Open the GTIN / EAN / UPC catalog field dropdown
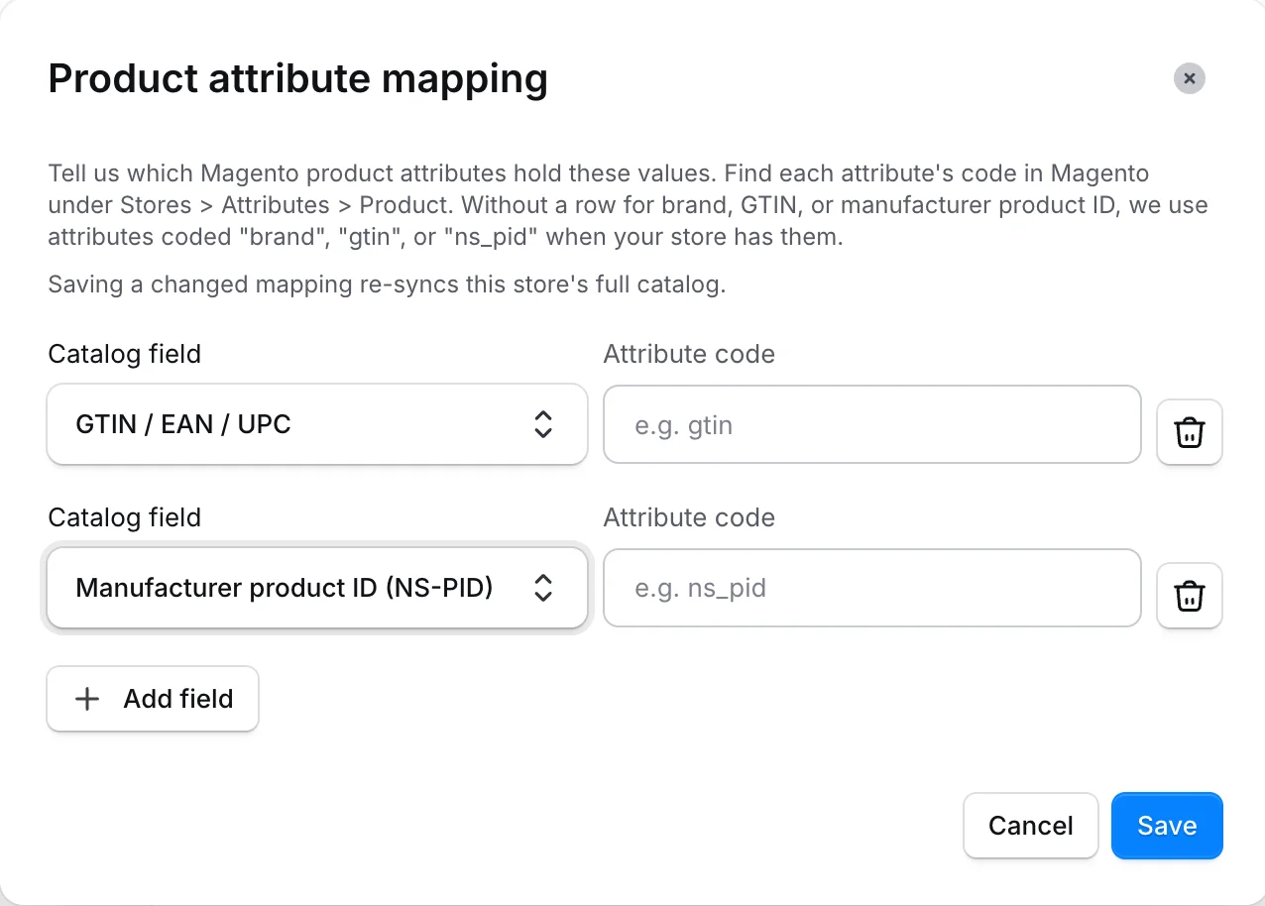The image size is (1265, 906). [x=317, y=424]
